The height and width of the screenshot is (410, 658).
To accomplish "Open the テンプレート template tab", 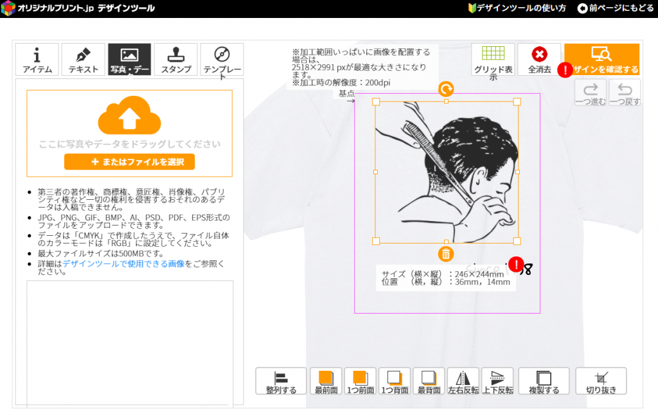I will [x=222, y=59].
